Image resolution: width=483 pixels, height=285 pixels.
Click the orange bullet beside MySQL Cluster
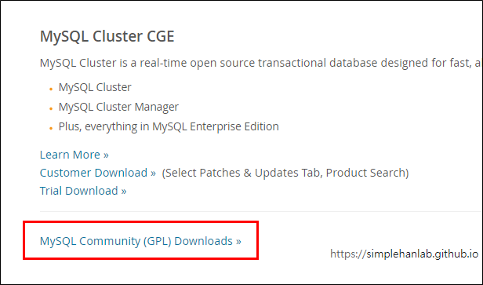tap(51, 89)
